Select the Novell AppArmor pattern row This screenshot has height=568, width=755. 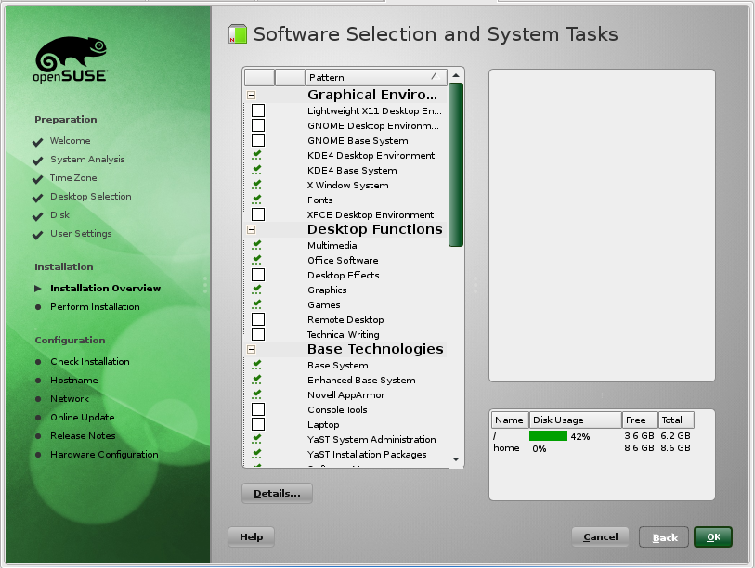(x=345, y=394)
